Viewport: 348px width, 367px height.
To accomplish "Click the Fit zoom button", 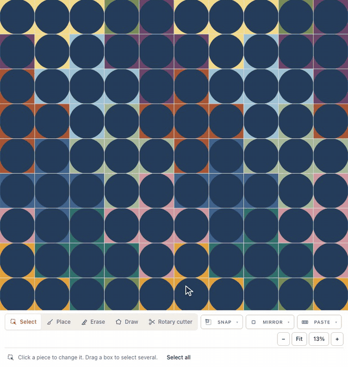I will point(299,339).
